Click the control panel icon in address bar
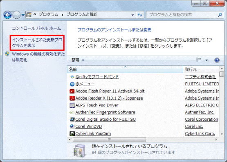The height and width of the screenshot is (162, 227). (29, 15)
